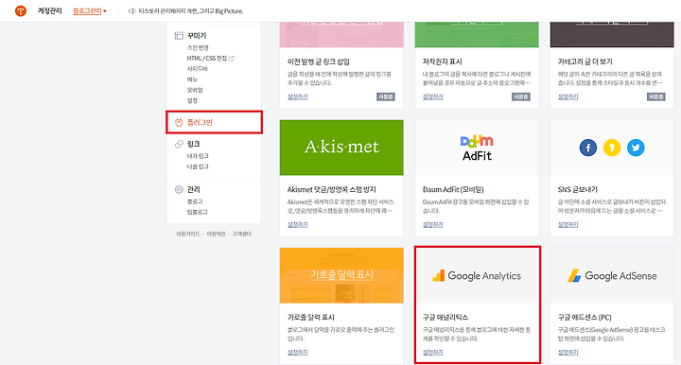Open 설정하기 for 저작권자 표시
This screenshot has width=681, height=365.
pyautogui.click(x=432, y=96)
